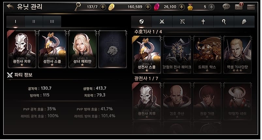This screenshot has height=140, width=262.
Task: Choose empty lion emblem party slot
Action: click(x=113, y=49)
